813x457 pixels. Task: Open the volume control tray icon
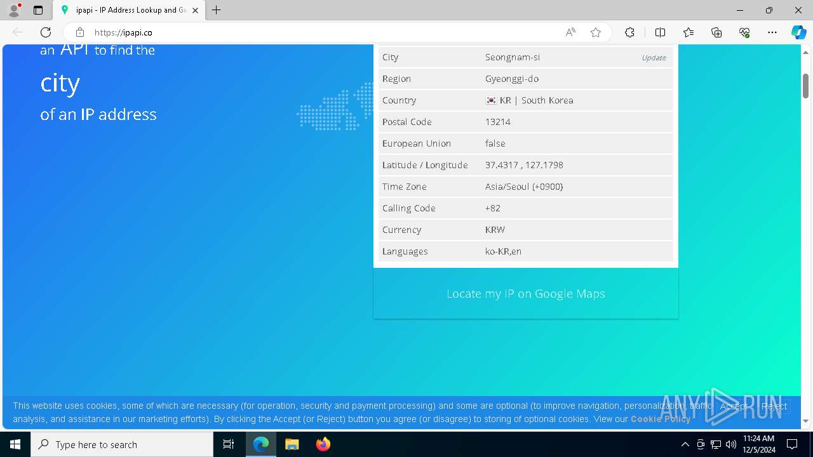point(731,444)
